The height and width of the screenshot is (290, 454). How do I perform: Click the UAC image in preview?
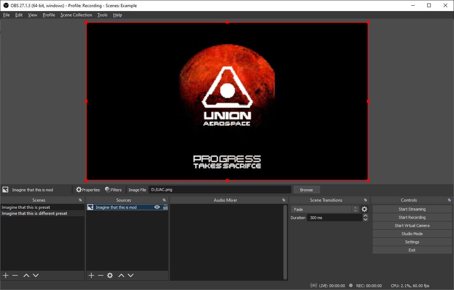227,101
